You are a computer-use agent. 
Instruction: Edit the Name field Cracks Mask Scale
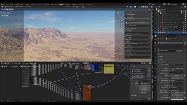point(145,83)
